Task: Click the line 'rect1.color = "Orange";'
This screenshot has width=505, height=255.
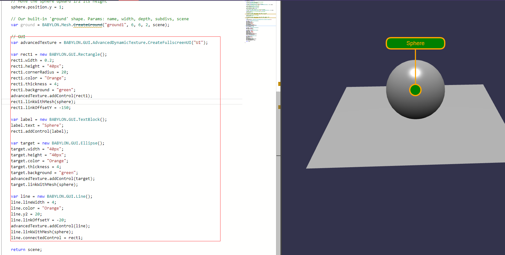Action: click(x=38, y=78)
